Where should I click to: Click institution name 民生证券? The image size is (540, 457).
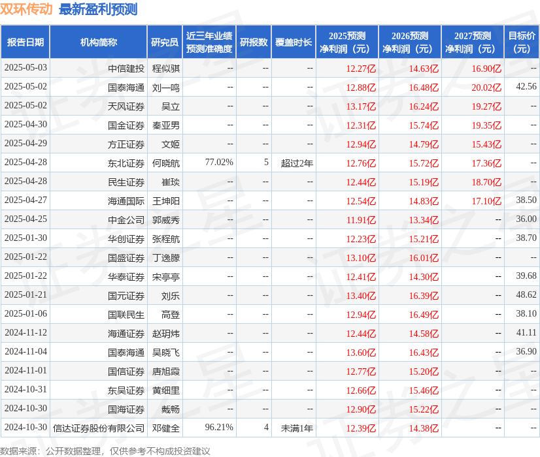126,182
